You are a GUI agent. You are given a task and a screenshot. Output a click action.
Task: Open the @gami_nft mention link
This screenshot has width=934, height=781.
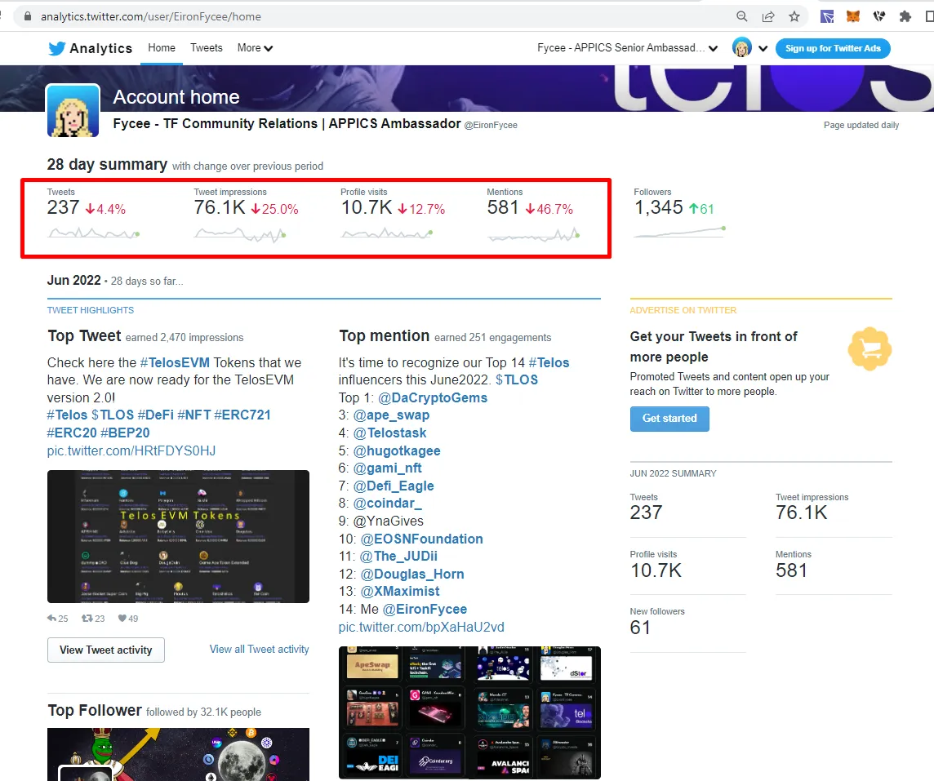coord(387,468)
